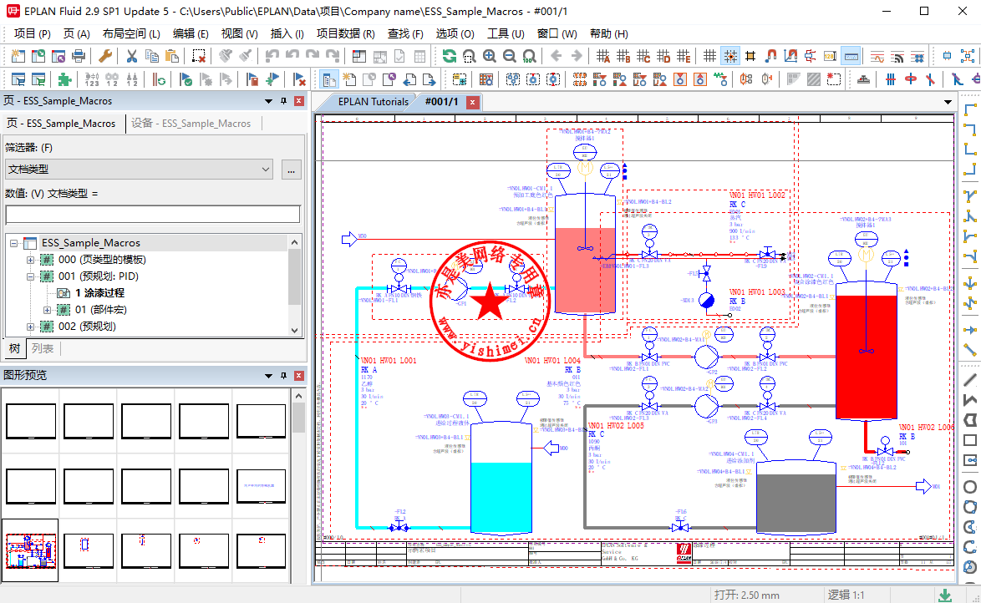Pin the 图形预览 panel
Viewport: 981px width, 603px height.
pos(283,375)
